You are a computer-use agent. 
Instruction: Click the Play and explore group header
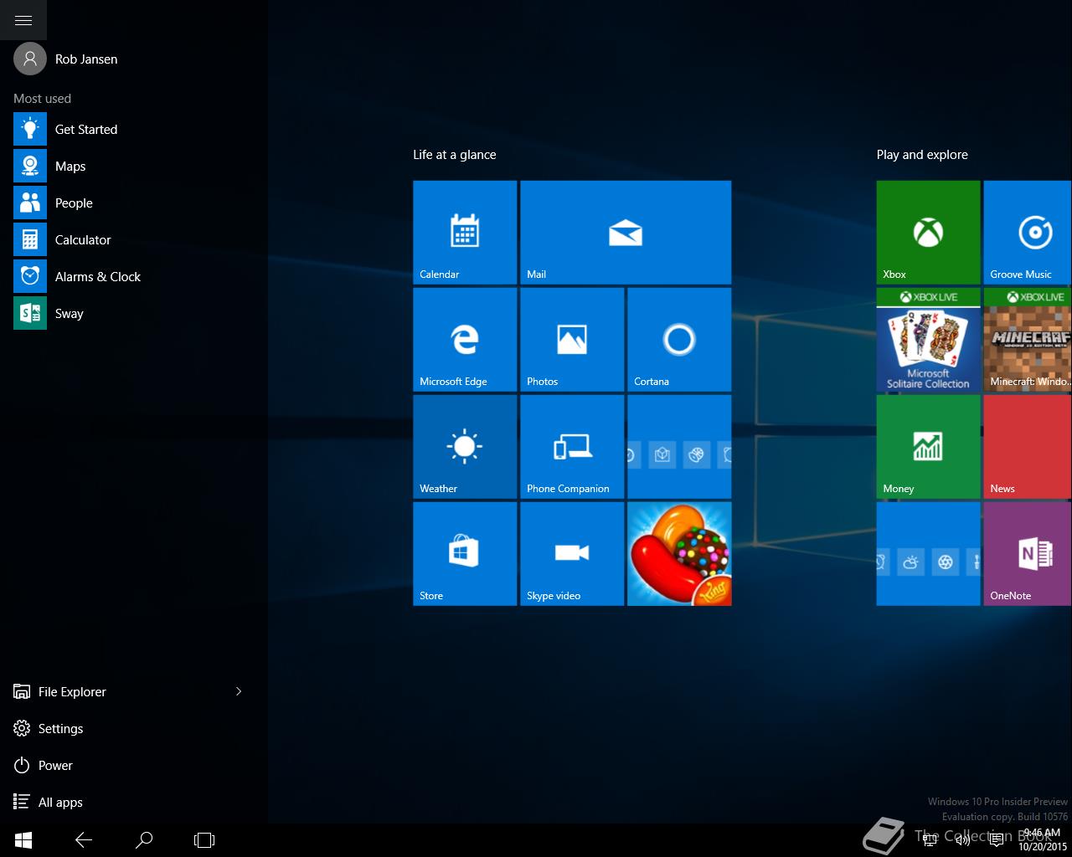point(922,155)
